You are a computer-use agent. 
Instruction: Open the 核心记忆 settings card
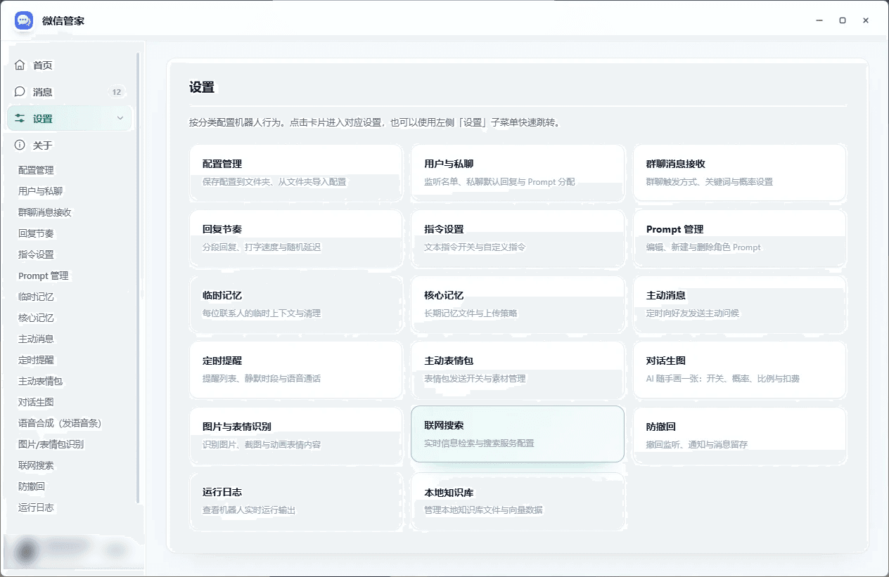(x=518, y=304)
